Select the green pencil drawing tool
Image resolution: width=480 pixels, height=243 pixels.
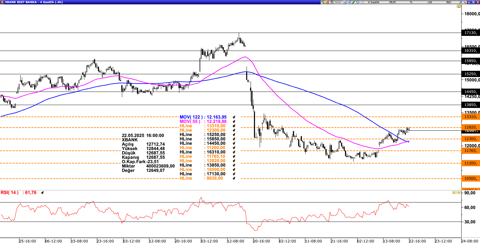353,2
